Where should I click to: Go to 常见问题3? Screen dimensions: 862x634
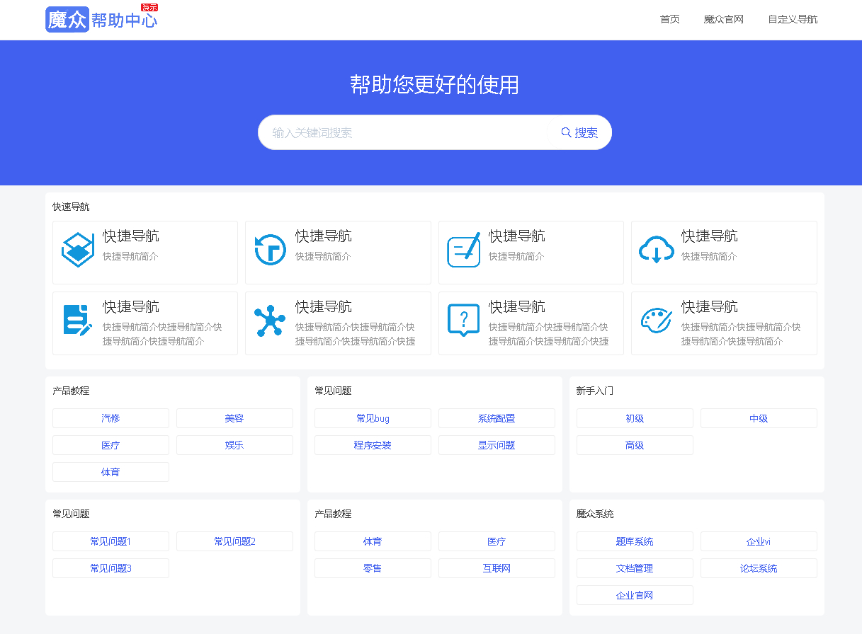pyautogui.click(x=110, y=568)
